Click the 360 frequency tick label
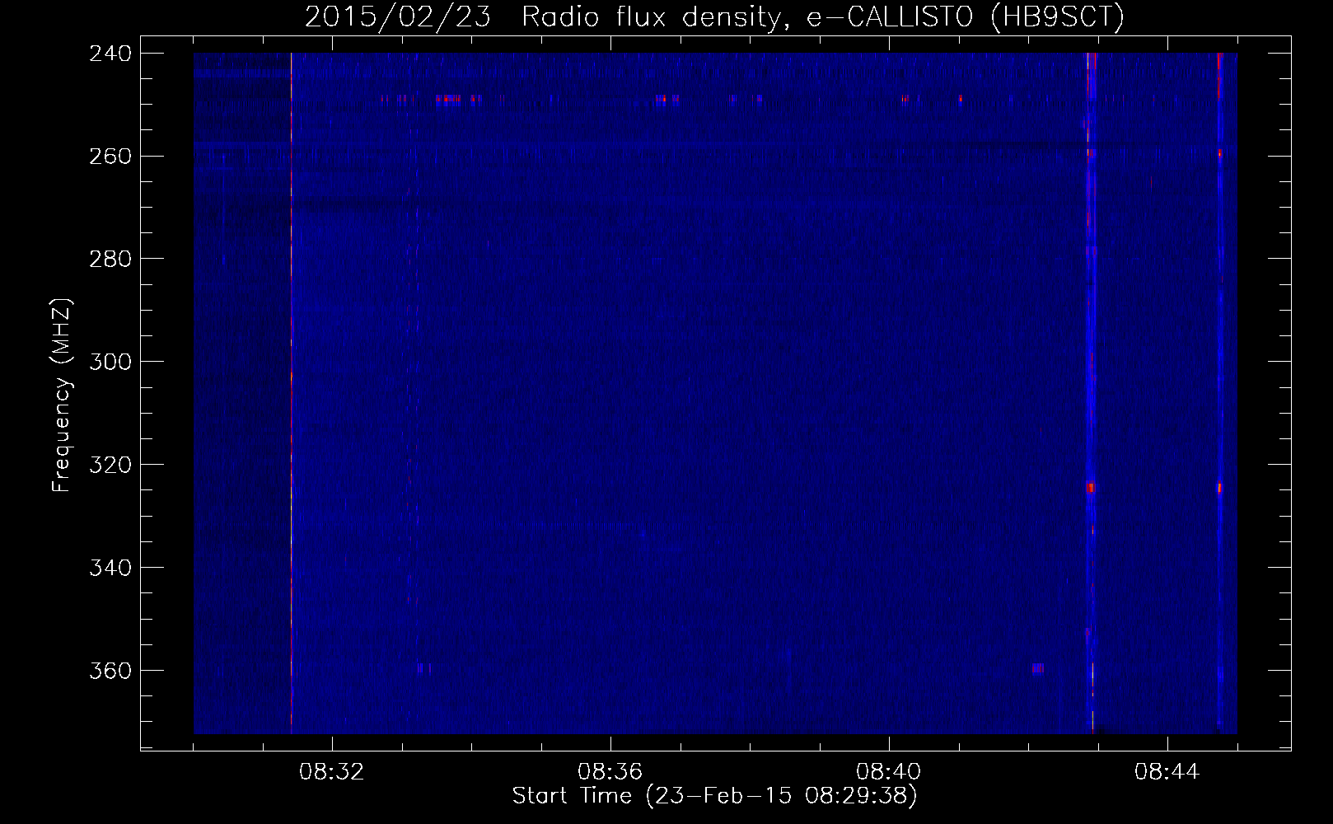 110,671
